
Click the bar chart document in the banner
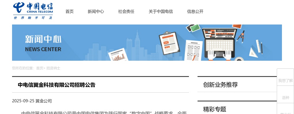118,55
